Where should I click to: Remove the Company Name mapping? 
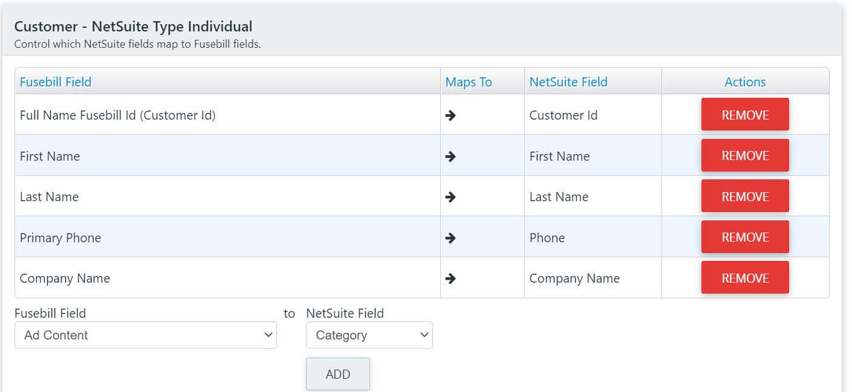pos(745,278)
